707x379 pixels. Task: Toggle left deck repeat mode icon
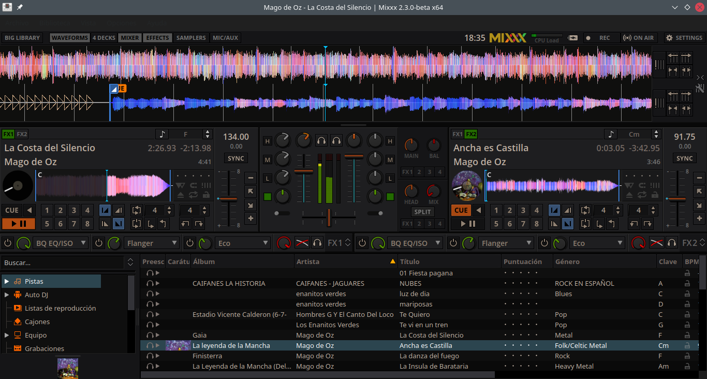click(193, 195)
